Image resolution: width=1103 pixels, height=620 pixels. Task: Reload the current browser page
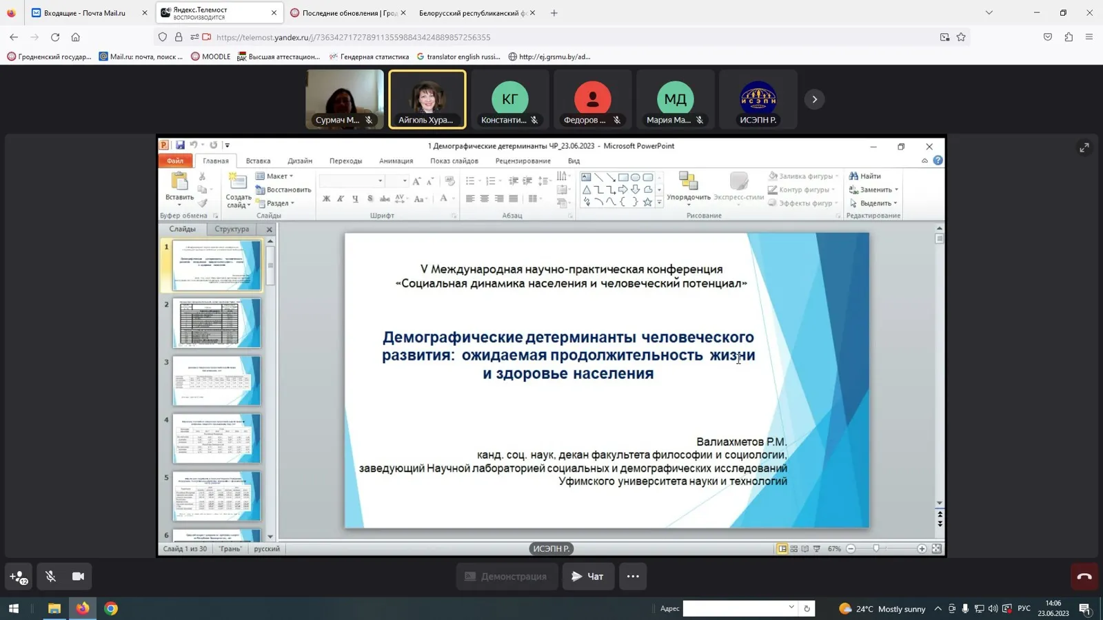tap(55, 37)
